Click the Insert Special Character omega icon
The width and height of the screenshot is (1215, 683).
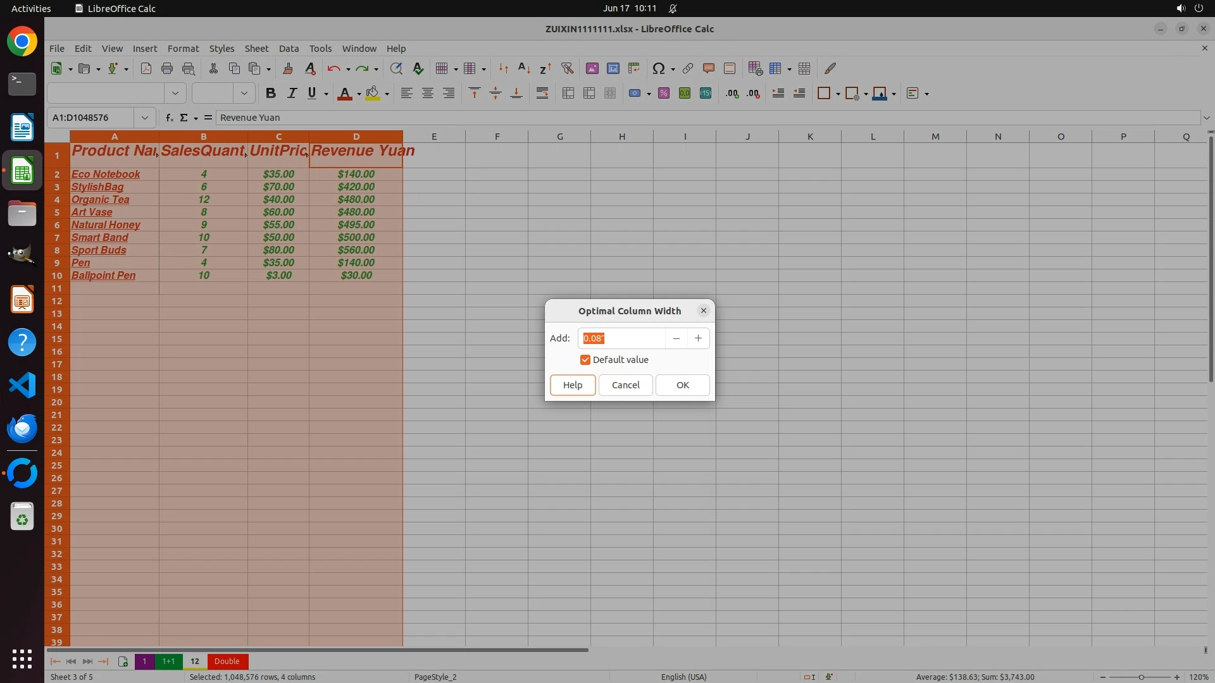[658, 68]
